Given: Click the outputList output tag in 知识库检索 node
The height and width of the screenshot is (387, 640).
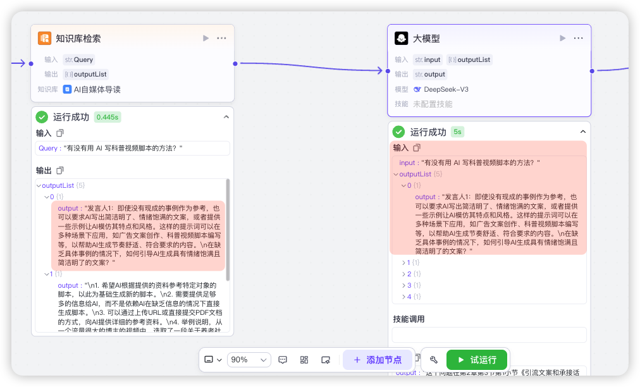Looking at the screenshot, I should point(85,74).
